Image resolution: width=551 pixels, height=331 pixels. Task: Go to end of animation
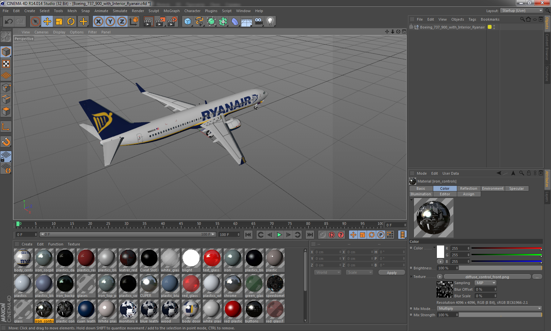pos(310,235)
